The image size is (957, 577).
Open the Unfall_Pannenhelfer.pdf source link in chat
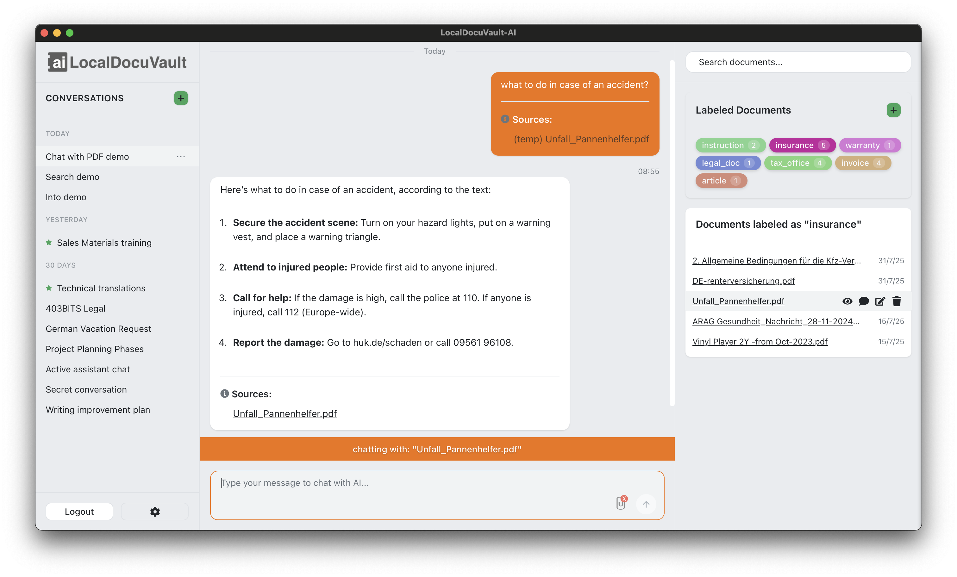point(285,413)
